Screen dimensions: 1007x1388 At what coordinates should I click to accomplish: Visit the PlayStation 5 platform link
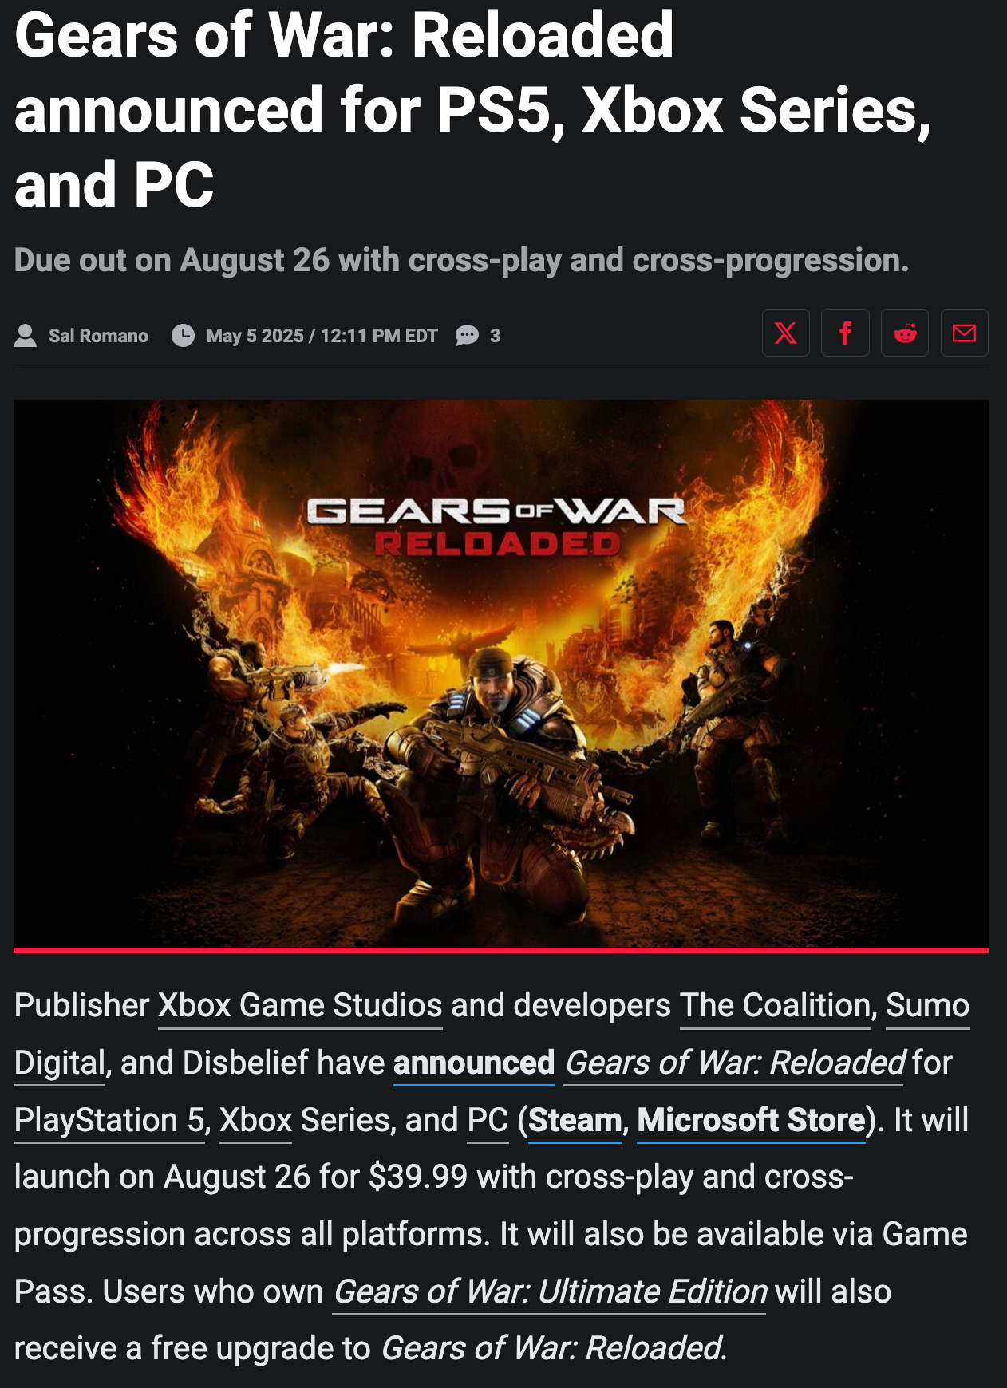point(110,1121)
